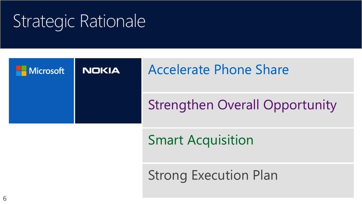Click the Accelerate Phone Share heading
Image resolution: width=362 pixels, height=204 pixels.
(218, 70)
